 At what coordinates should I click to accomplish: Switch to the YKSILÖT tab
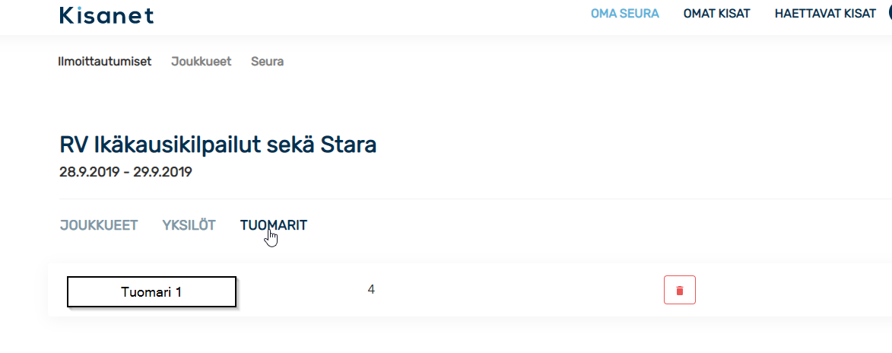[x=189, y=225]
